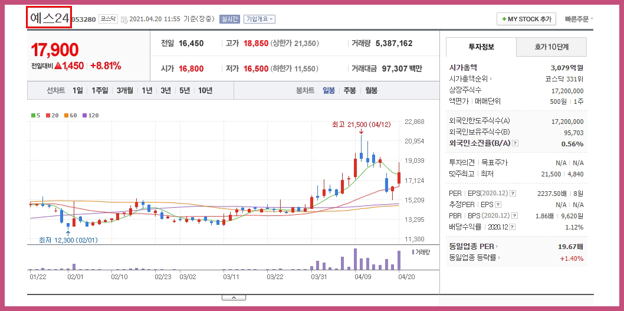Click the stock code 053280
The image size is (624, 311).
[84, 19]
